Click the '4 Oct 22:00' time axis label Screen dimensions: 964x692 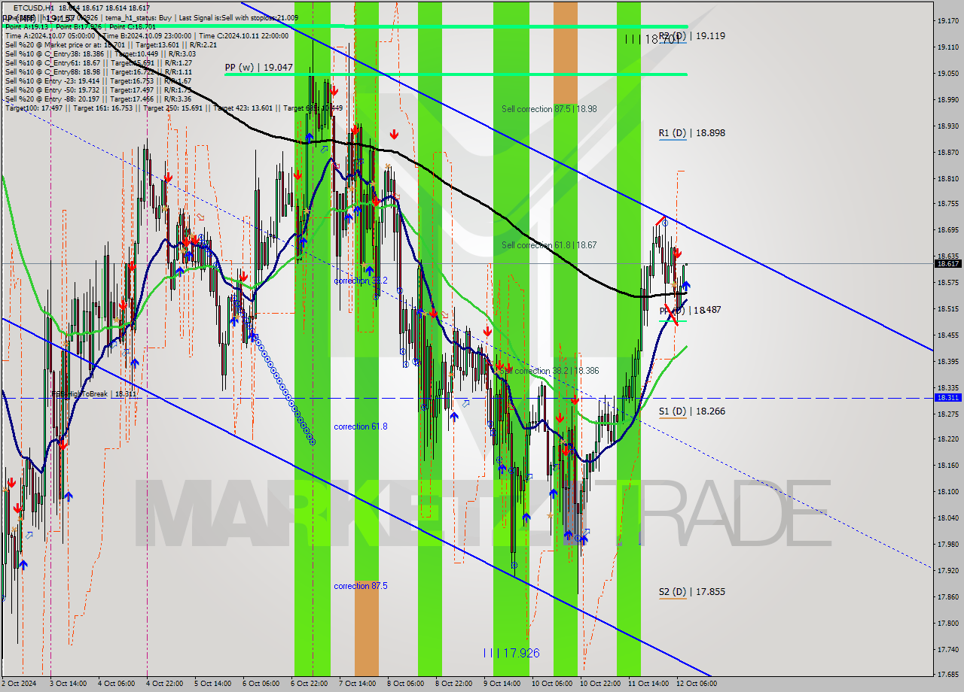(165, 684)
